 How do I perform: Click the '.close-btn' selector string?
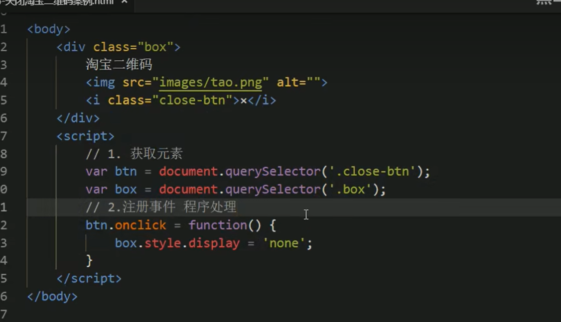tap(372, 172)
